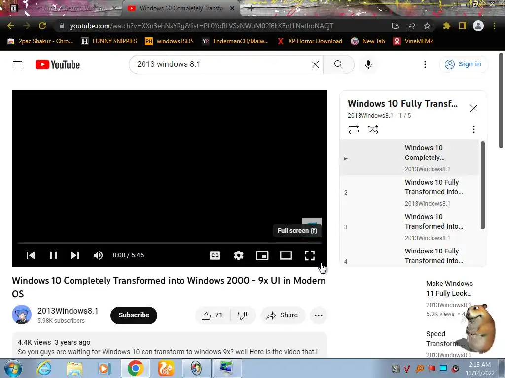Switch to miniplayer mode
The width and height of the screenshot is (505, 378).
[262, 255]
